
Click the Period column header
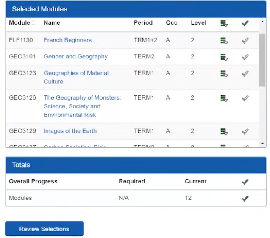[143, 22]
